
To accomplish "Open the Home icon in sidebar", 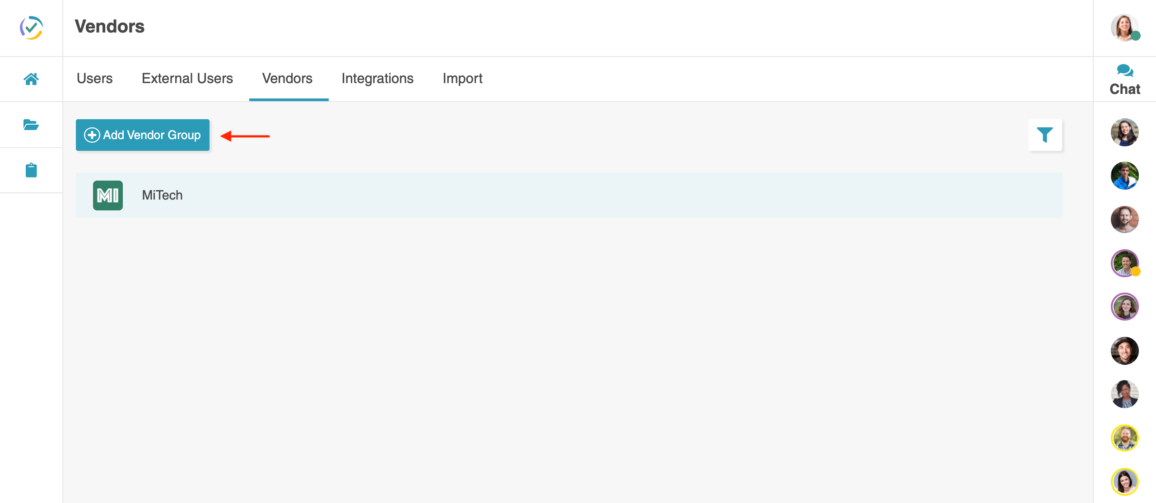I will click(31, 79).
